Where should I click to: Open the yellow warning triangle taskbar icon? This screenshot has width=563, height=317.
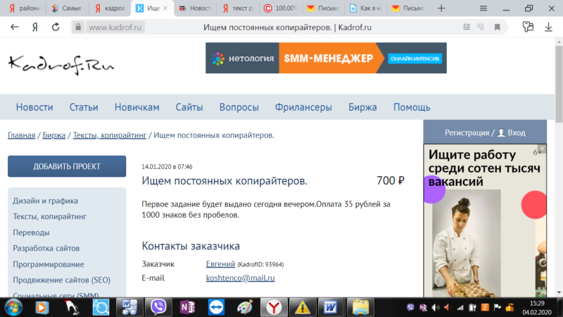[x=303, y=307]
